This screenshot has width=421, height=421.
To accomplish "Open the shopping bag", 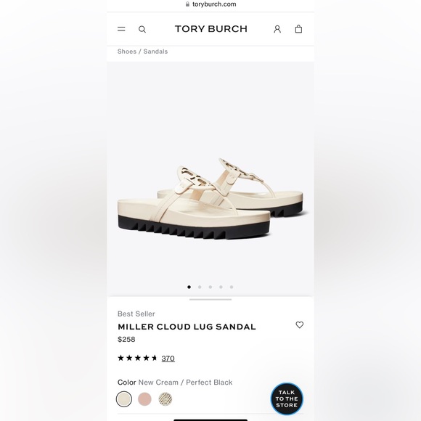I will [x=298, y=29].
